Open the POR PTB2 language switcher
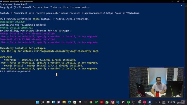The image size is (187, 105). click(x=164, y=102)
